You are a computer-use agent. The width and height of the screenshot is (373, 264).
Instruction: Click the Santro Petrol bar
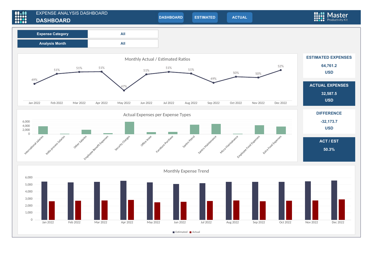point(194,129)
